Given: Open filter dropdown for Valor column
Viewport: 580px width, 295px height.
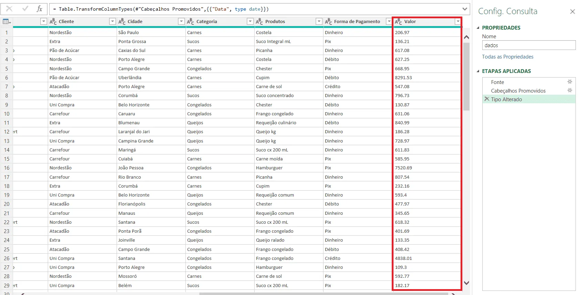Looking at the screenshot, I should pyautogui.click(x=457, y=22).
